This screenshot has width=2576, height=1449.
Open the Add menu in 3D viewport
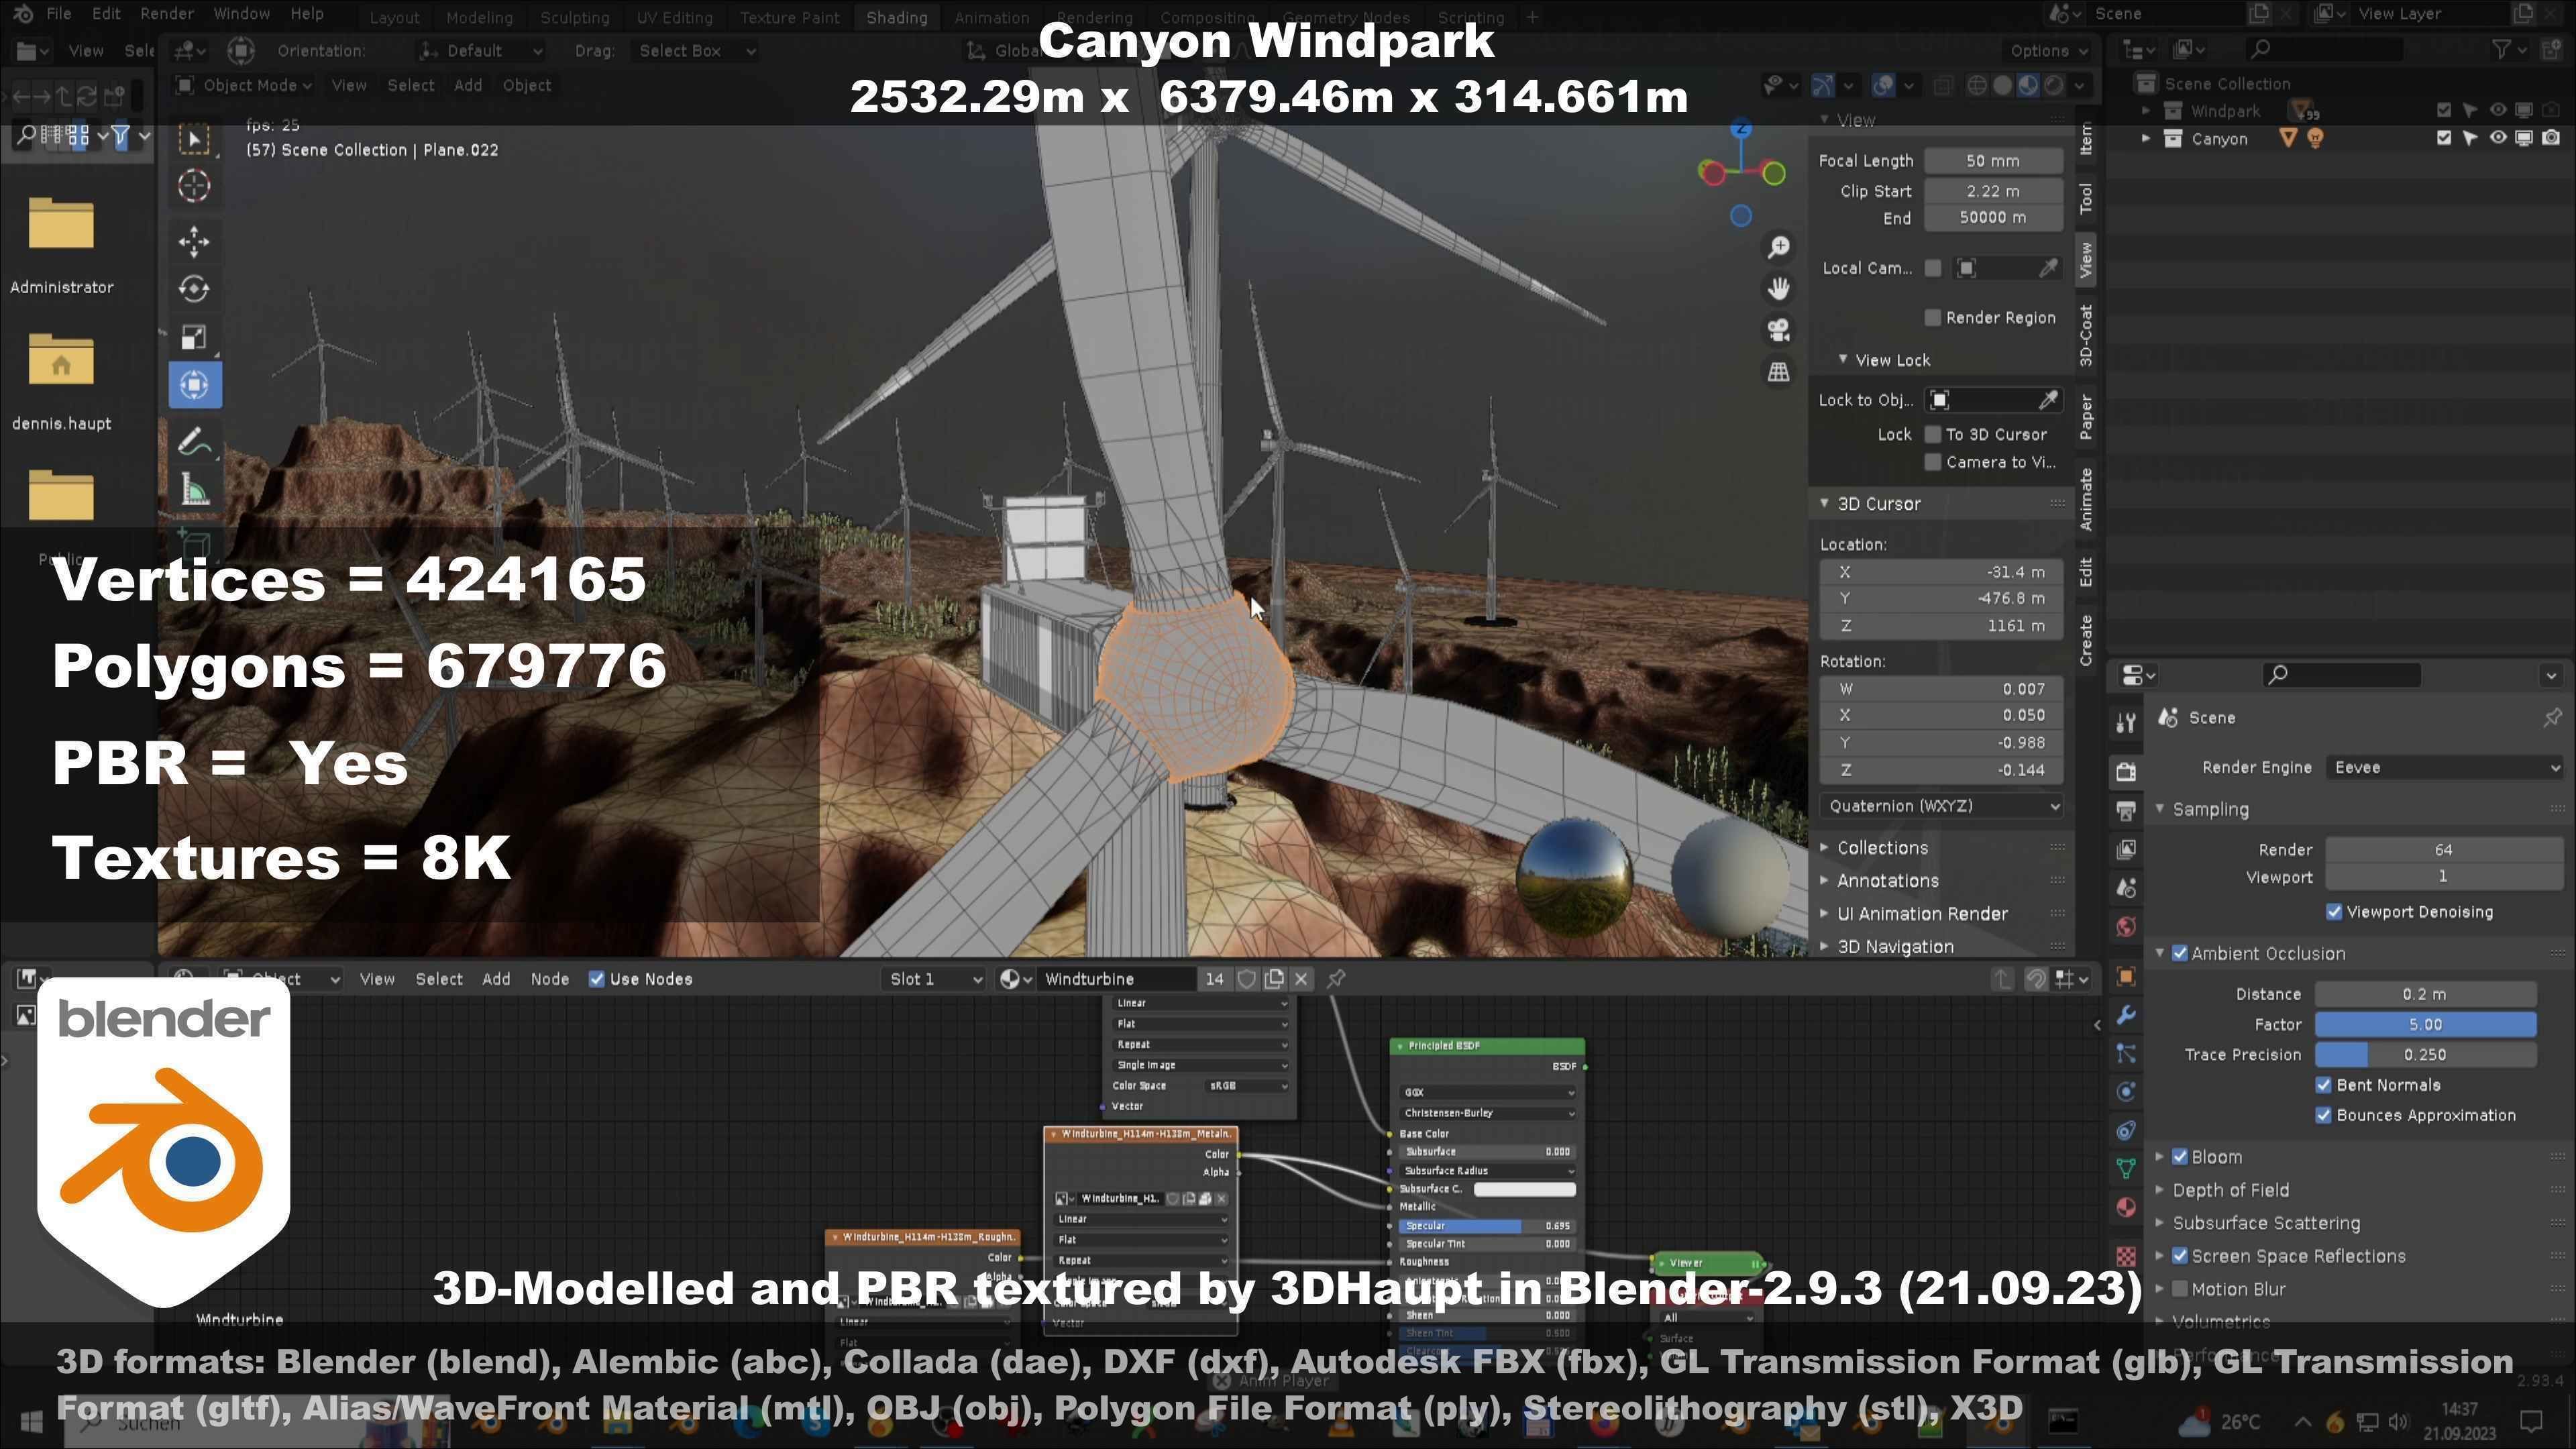coord(468,85)
